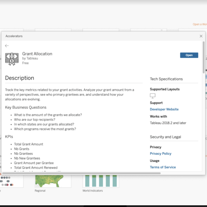Click the dialog's horizontal scrollbar
Image resolution: width=207 pixels, height=207 pixels.
69,173
